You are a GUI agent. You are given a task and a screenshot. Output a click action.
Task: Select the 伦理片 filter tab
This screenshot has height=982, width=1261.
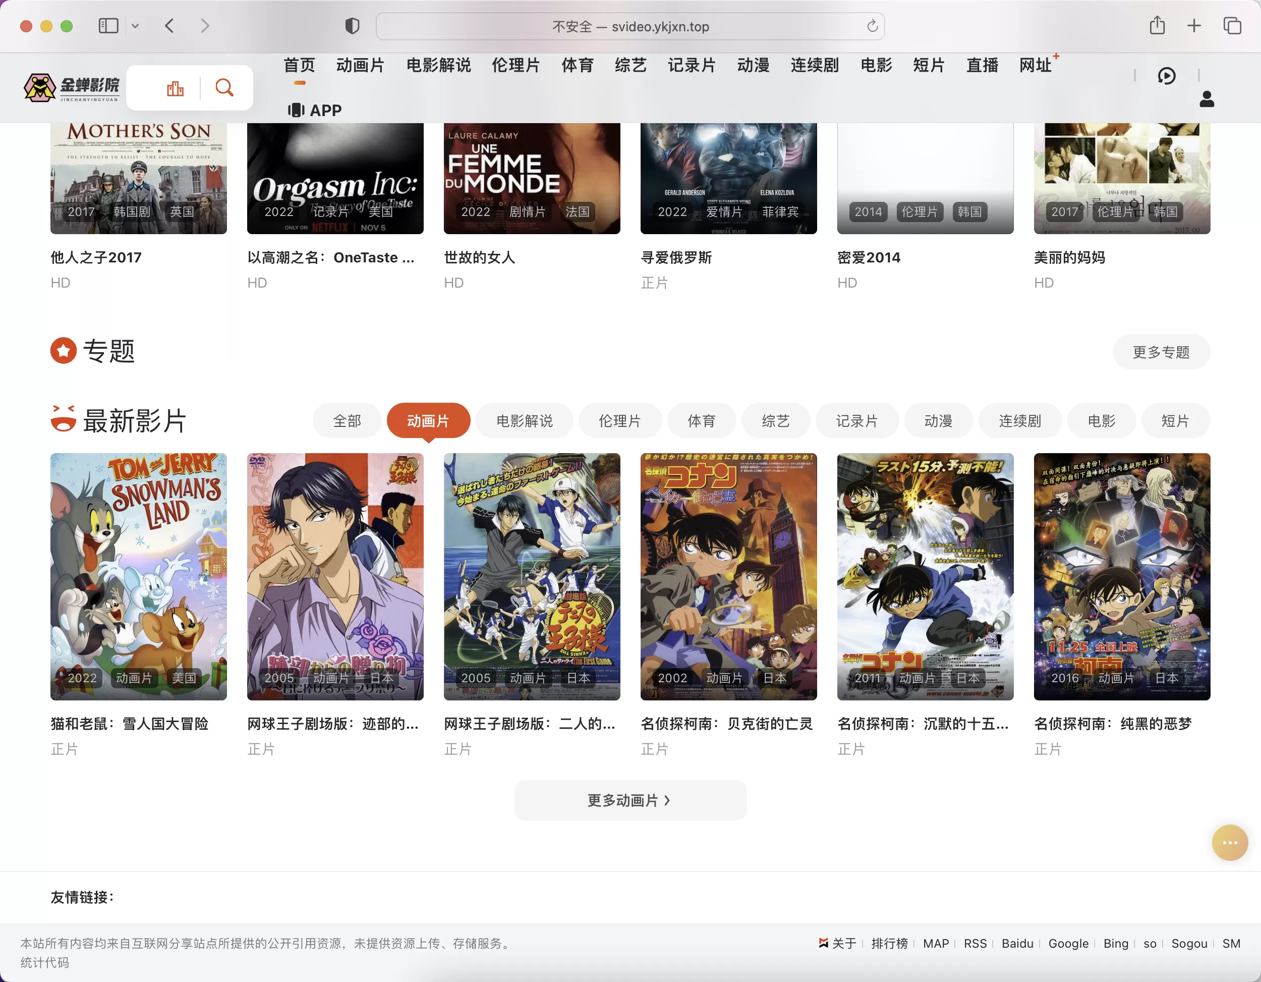pos(619,421)
